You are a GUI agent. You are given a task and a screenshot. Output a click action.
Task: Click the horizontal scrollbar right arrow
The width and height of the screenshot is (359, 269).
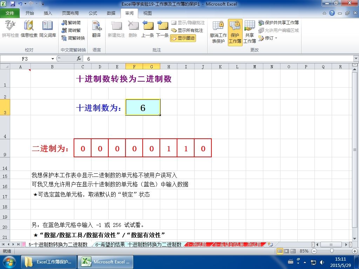point(346,244)
